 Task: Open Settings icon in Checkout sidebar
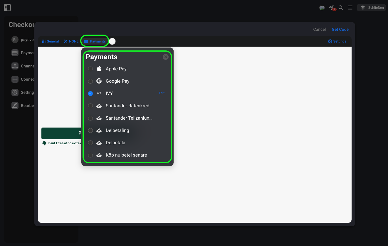click(15, 92)
